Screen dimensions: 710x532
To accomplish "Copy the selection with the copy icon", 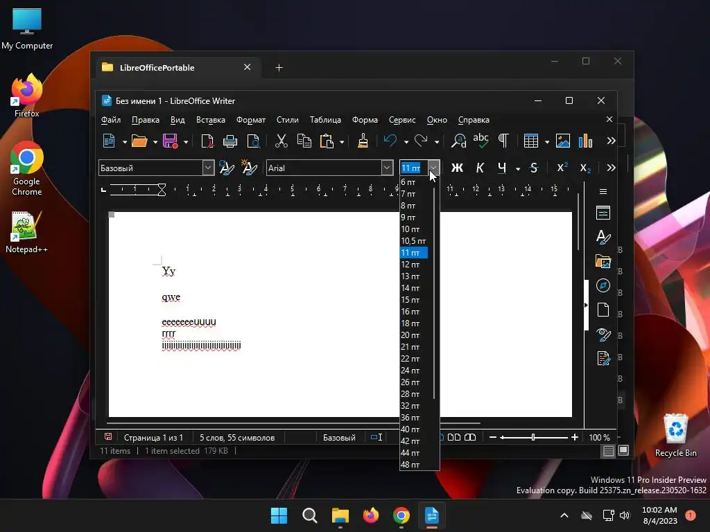I will [x=304, y=141].
